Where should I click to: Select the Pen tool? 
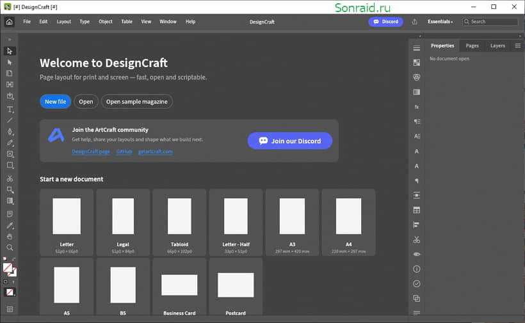[10, 132]
